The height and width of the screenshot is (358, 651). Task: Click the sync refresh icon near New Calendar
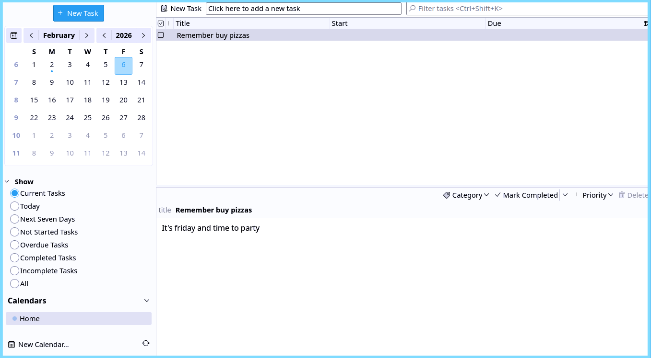(x=146, y=343)
